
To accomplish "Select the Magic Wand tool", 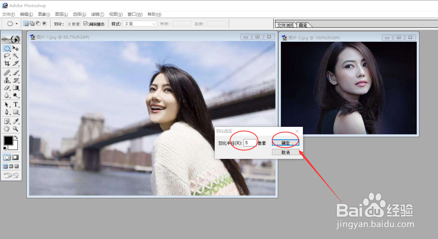I will (x=16, y=56).
